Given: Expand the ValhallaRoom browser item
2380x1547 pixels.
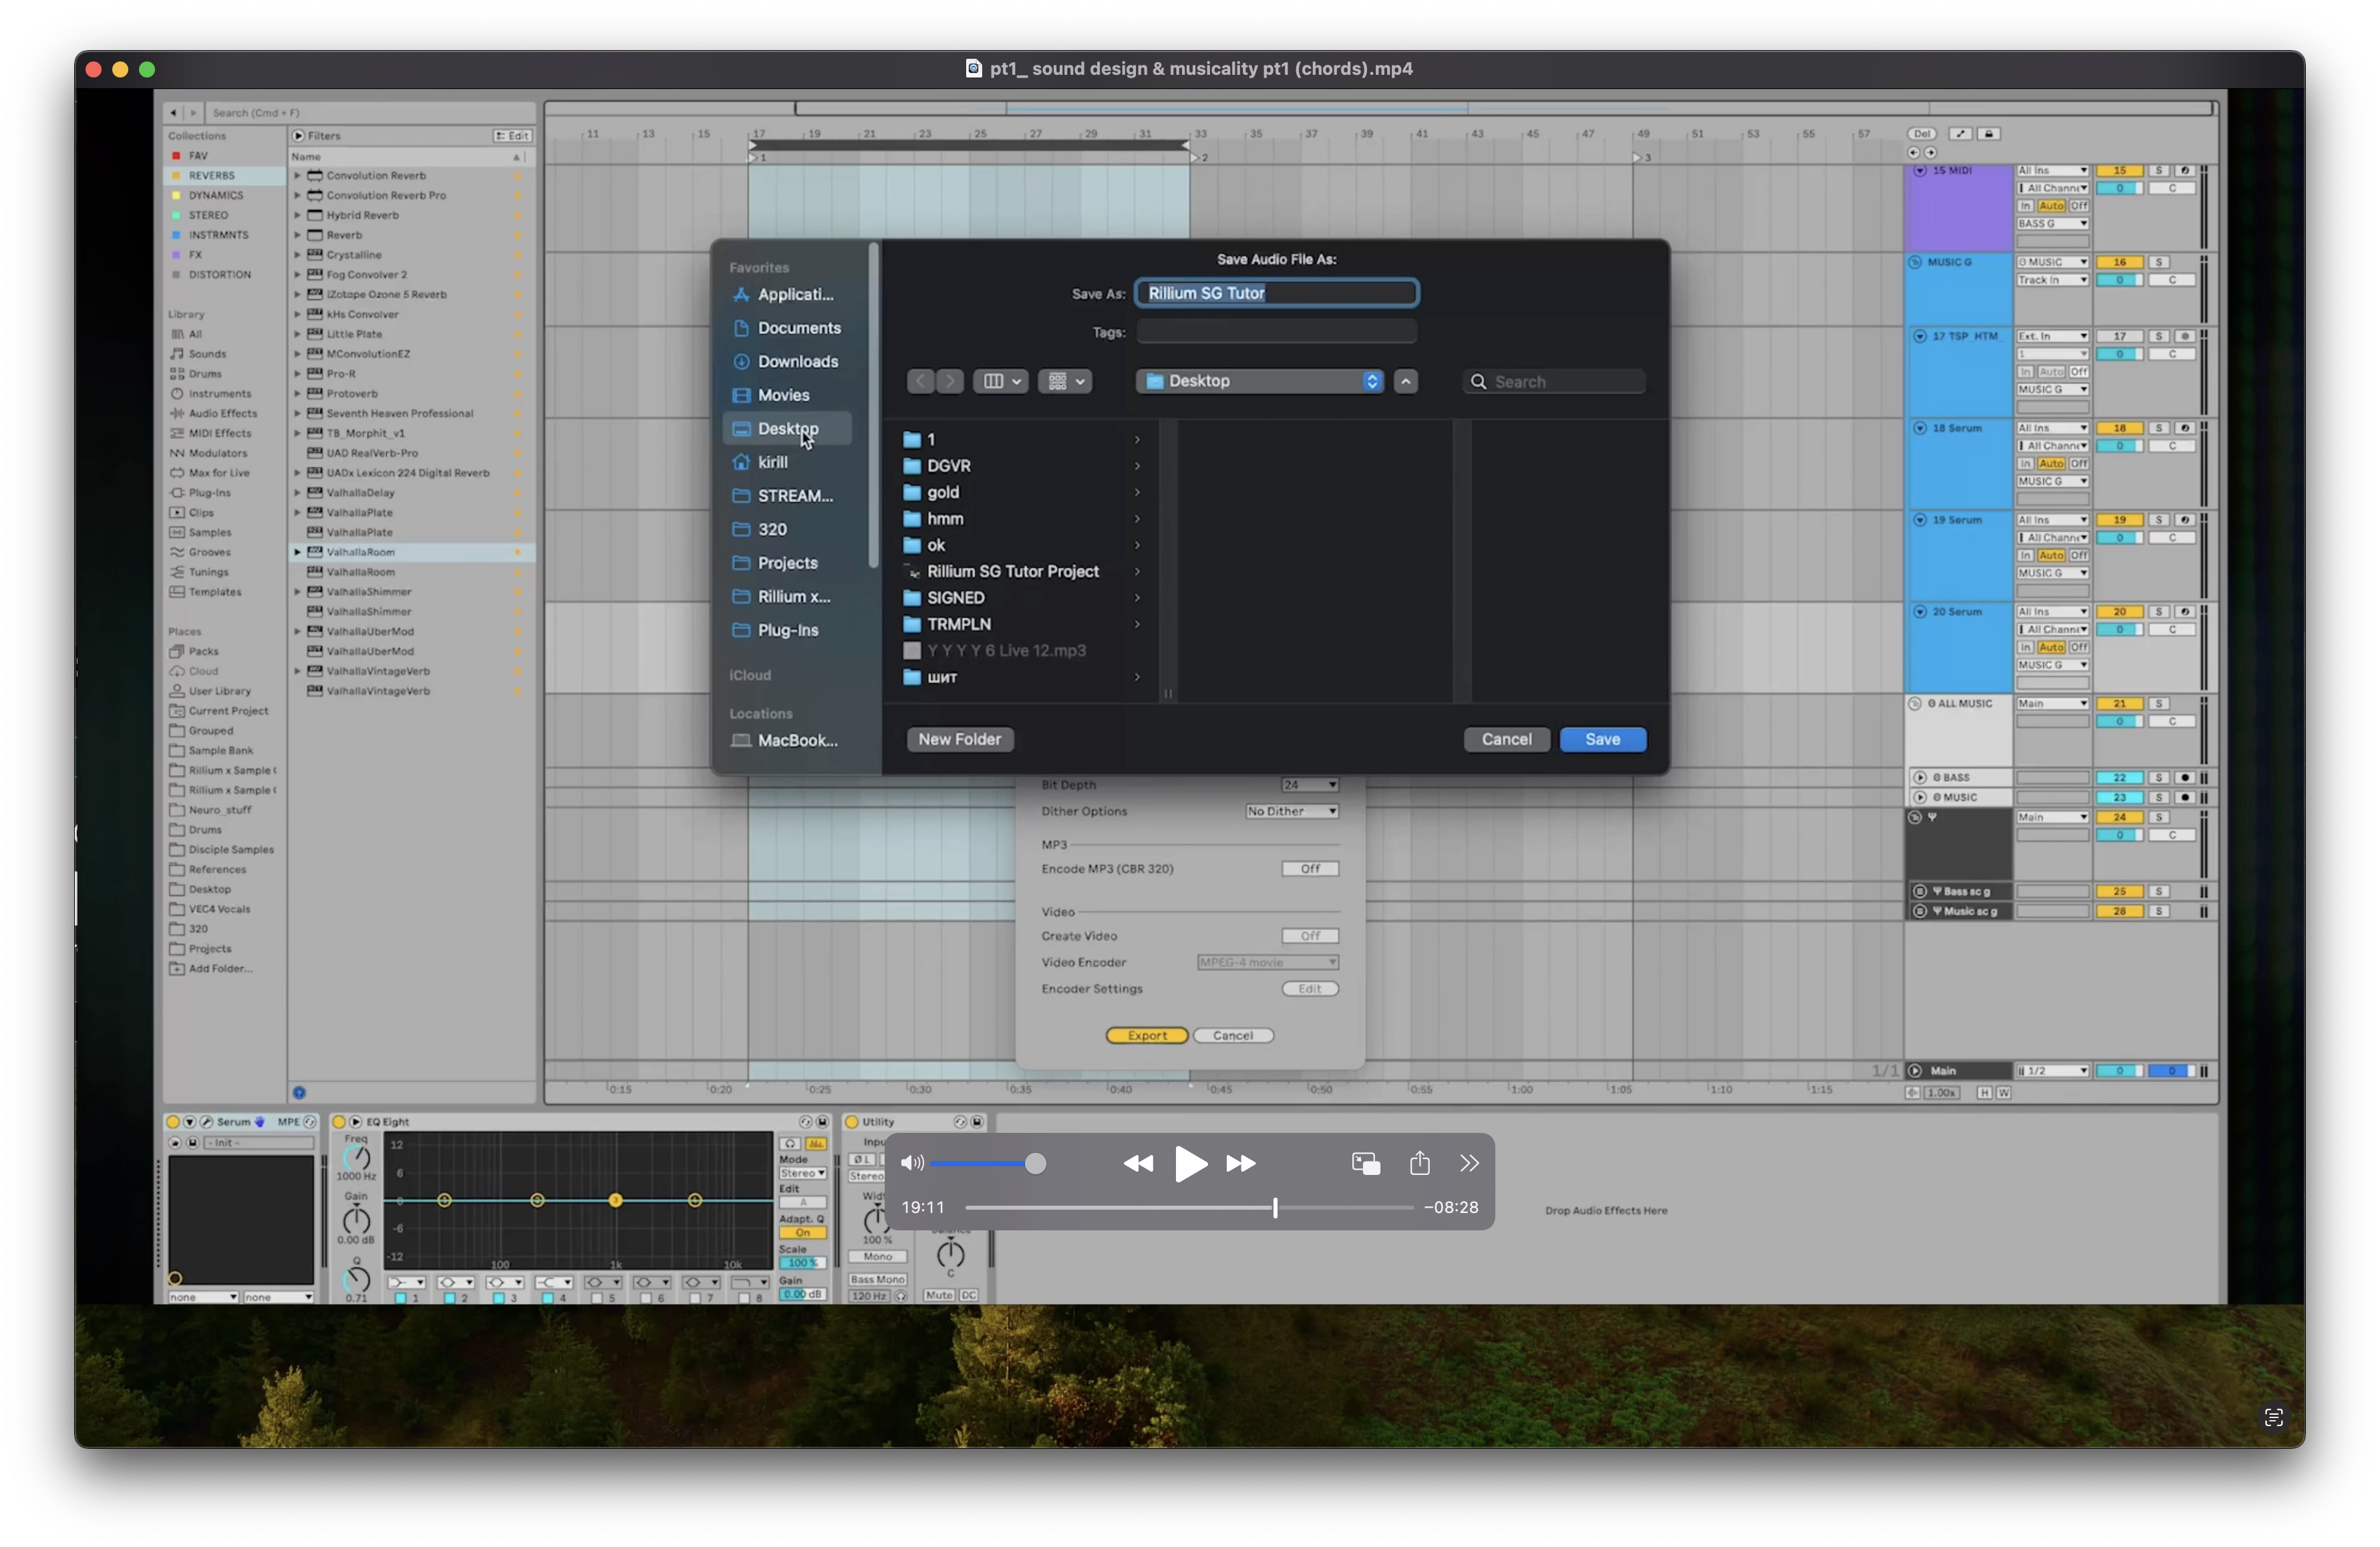Looking at the screenshot, I should pyautogui.click(x=297, y=552).
